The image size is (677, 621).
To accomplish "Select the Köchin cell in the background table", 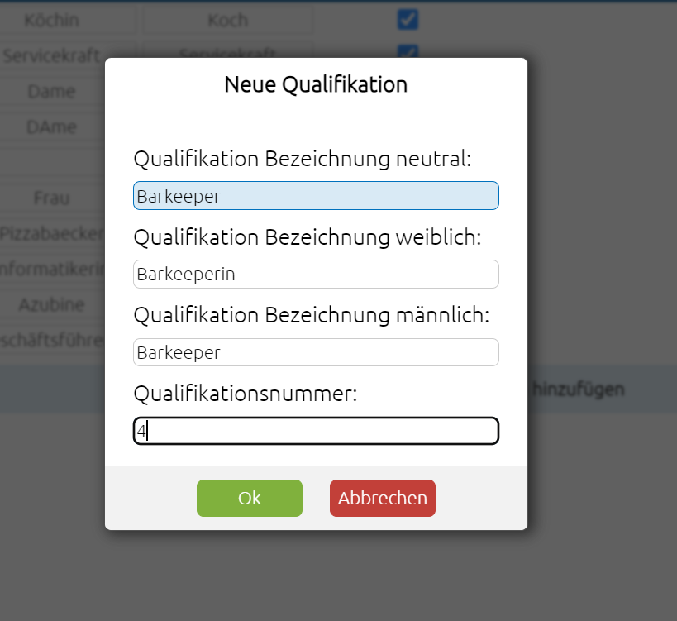I will tap(52, 21).
